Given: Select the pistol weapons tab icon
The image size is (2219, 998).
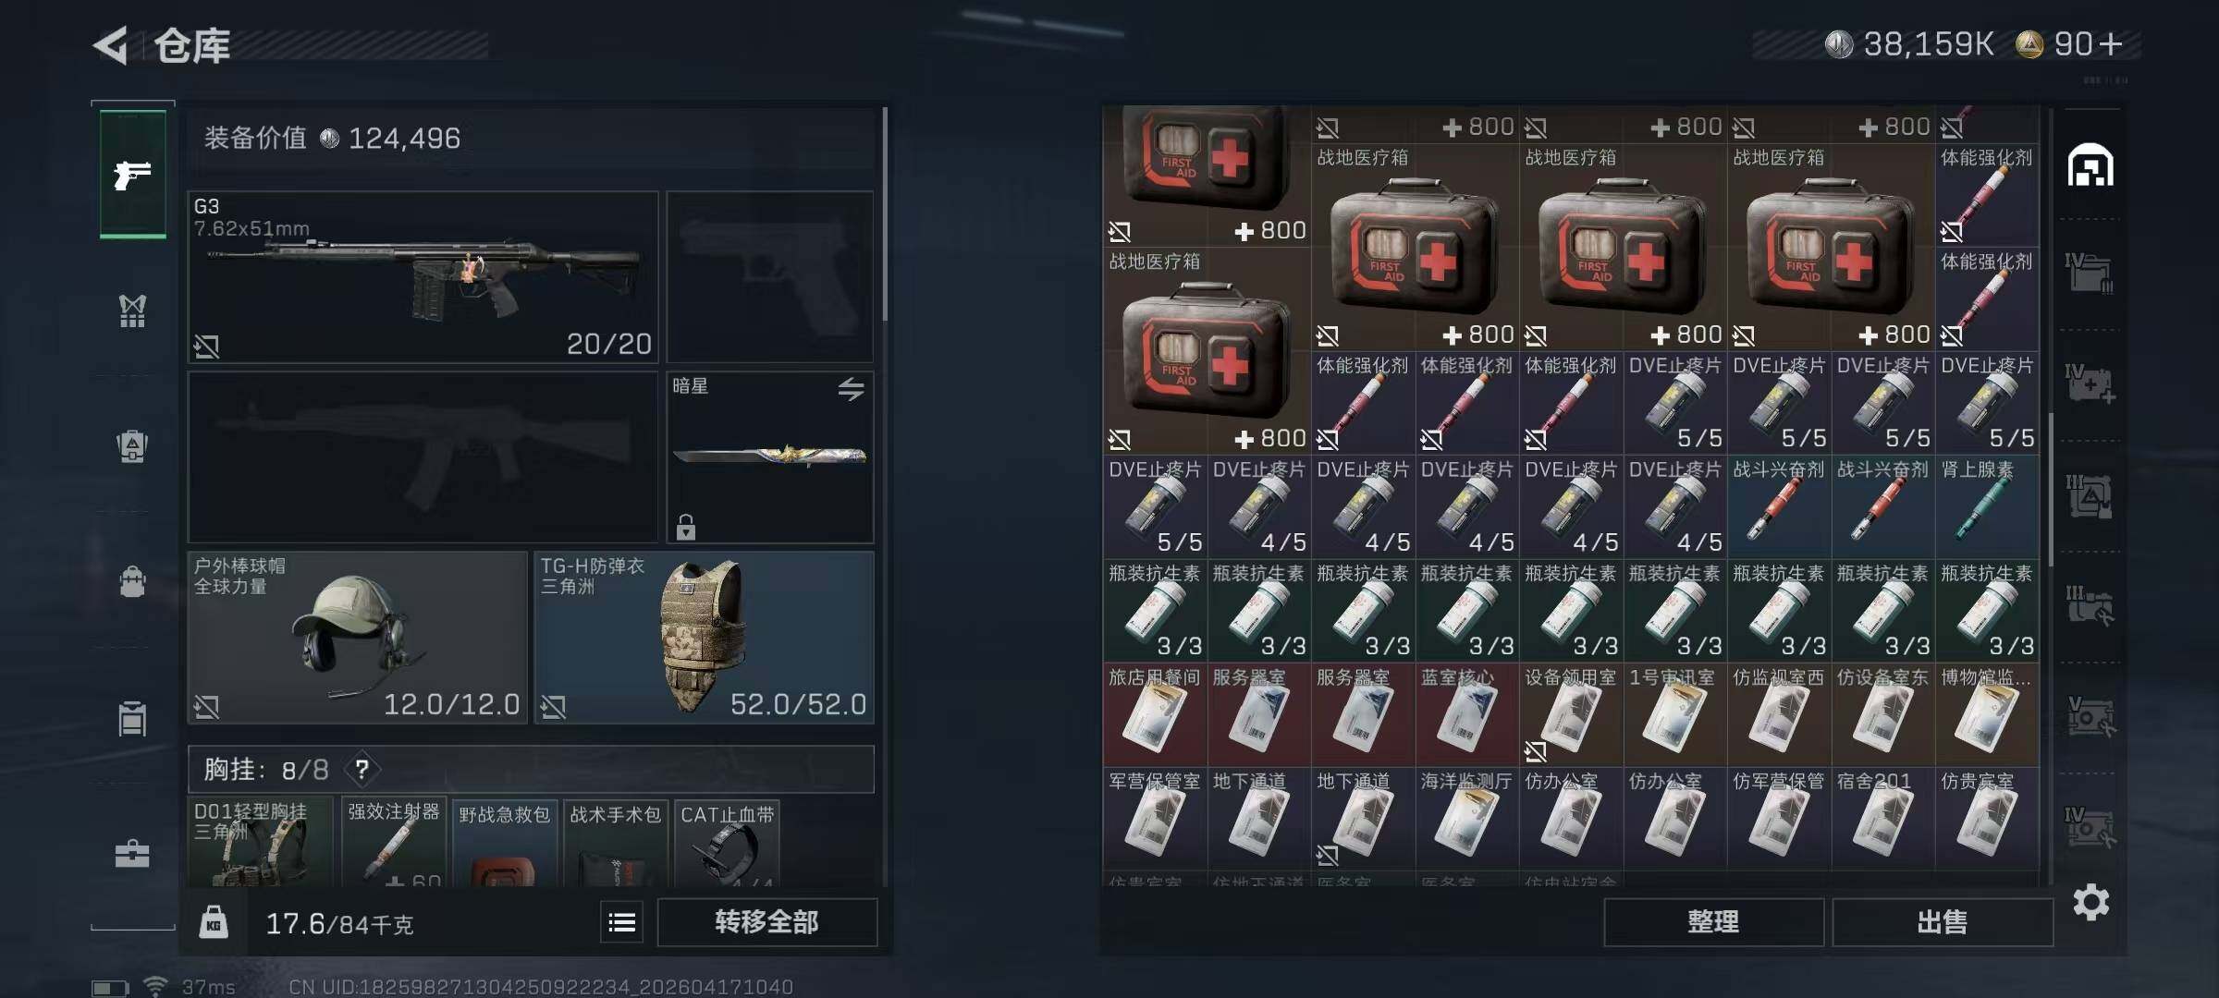Looking at the screenshot, I should tap(132, 174).
